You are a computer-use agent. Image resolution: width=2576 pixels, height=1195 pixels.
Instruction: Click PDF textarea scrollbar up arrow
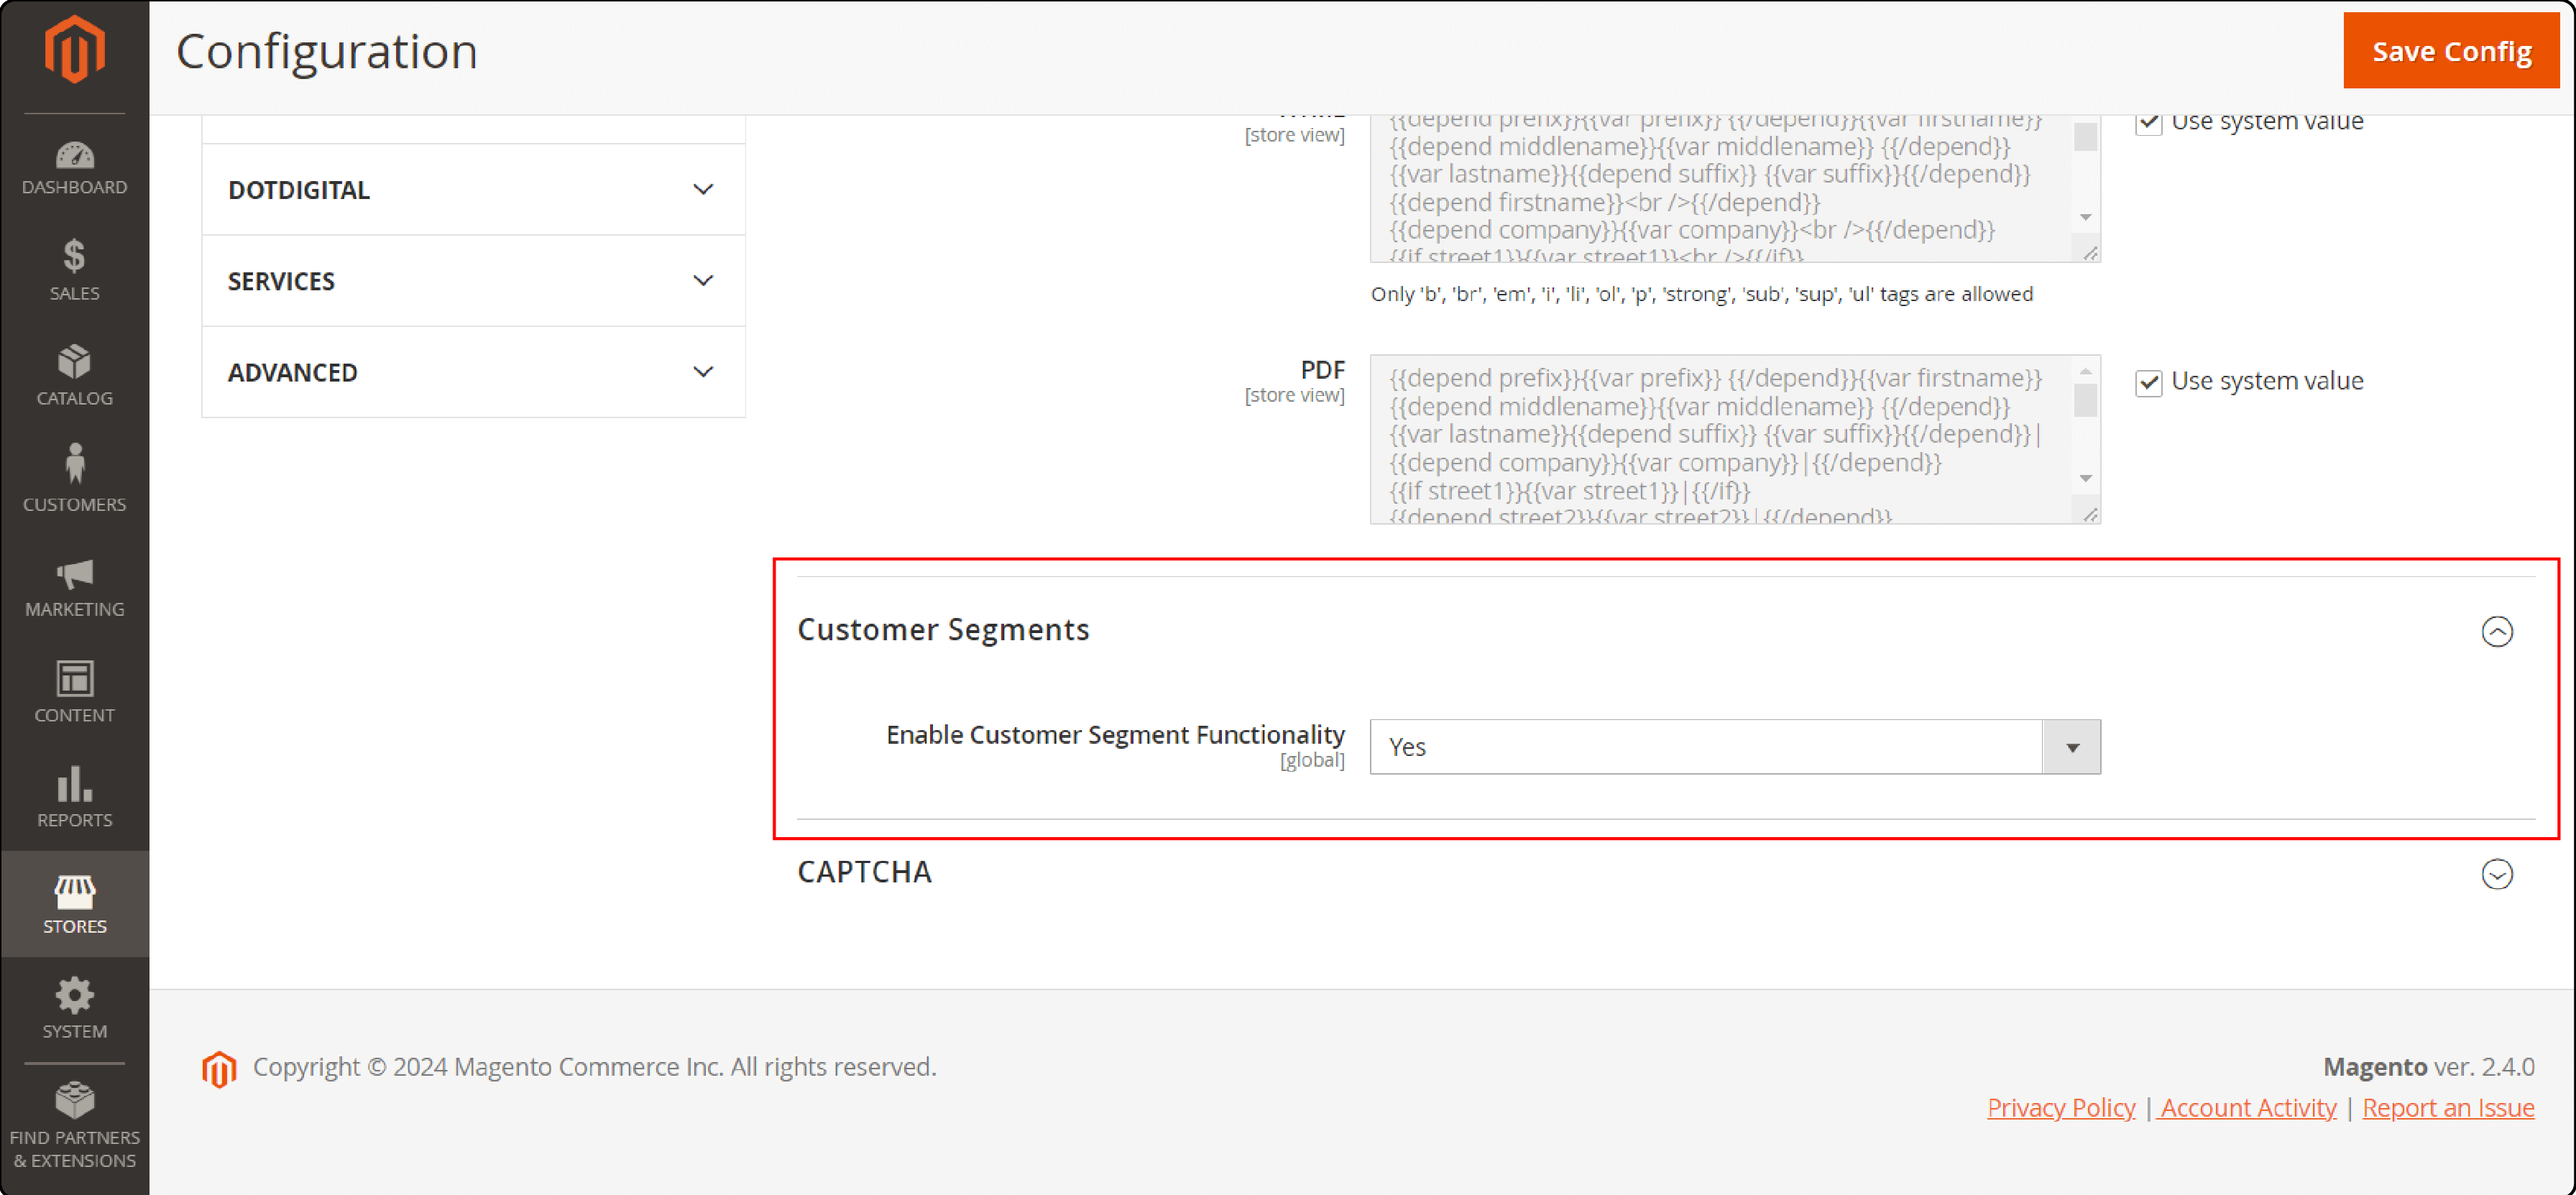[2085, 371]
